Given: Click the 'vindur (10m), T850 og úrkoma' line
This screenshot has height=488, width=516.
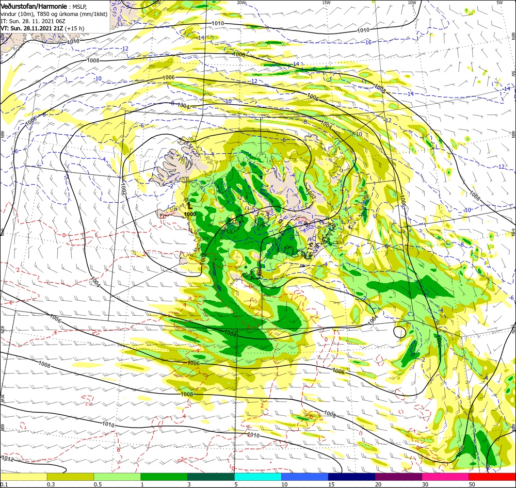Looking at the screenshot, I should pos(54,14).
